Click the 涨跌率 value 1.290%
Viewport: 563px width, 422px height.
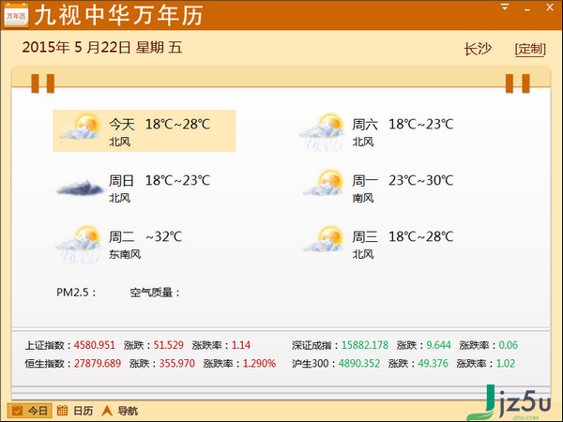(259, 364)
